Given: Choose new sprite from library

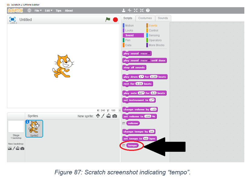Looking at the screenshot, I should pos(98,116).
